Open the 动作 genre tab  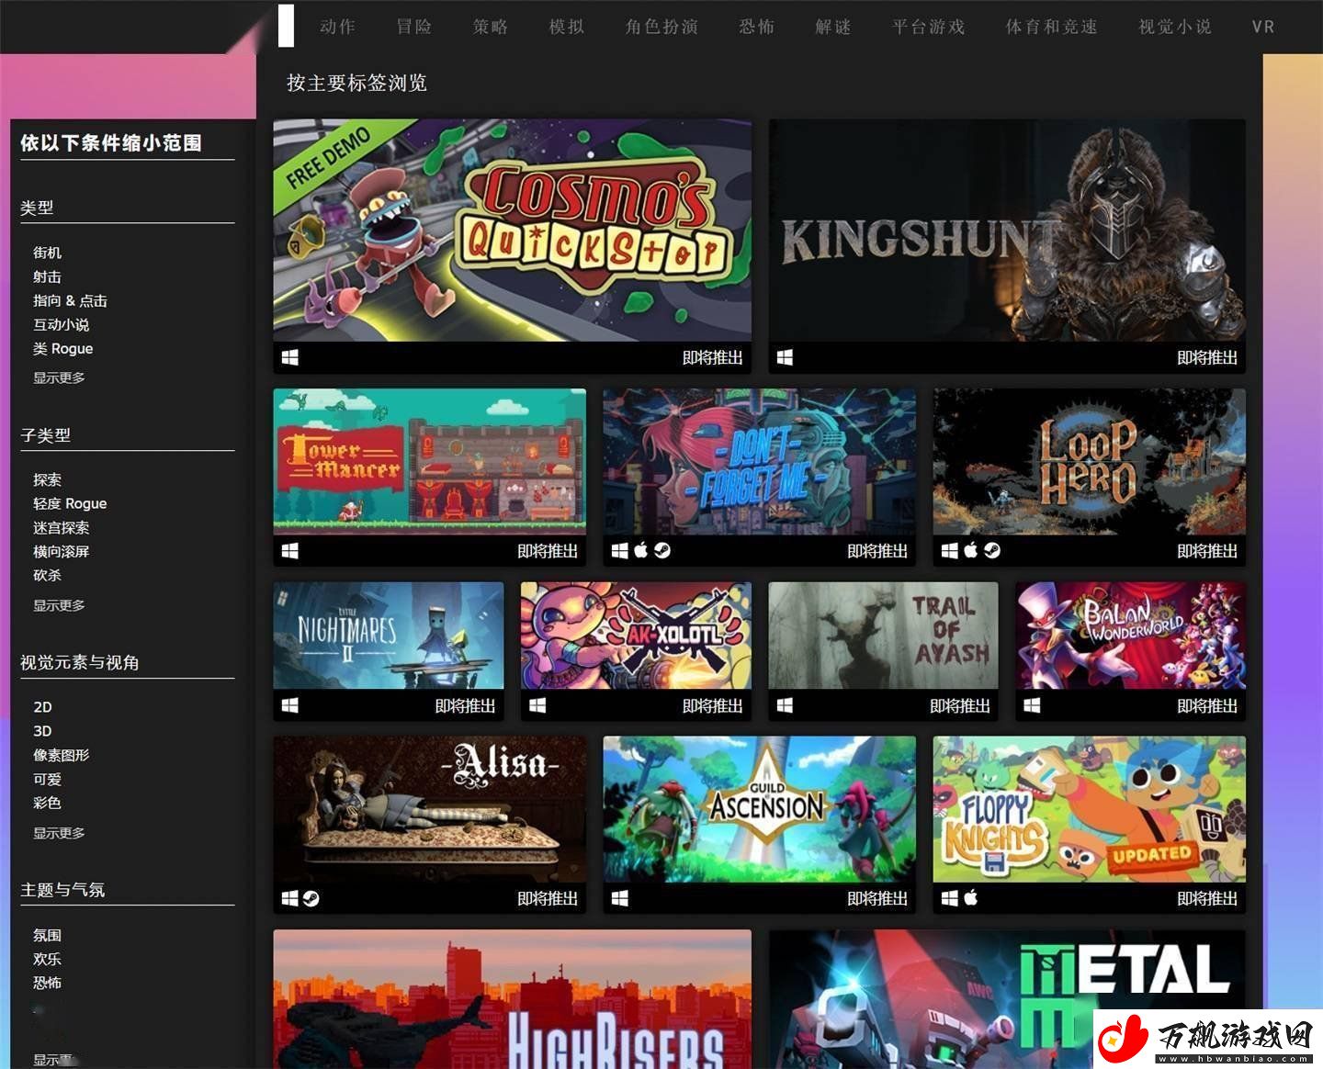[x=337, y=27]
